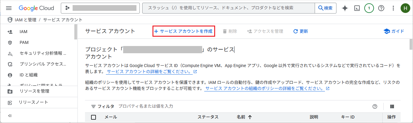
Task: Click the サービス アカウント page title
Action: (110, 31)
